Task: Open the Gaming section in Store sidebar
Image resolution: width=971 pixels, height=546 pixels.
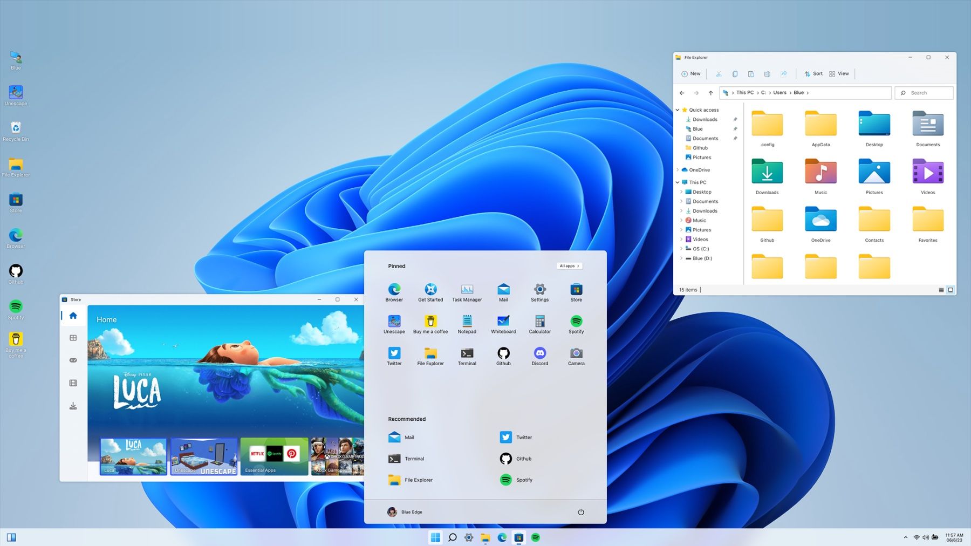Action: (73, 359)
